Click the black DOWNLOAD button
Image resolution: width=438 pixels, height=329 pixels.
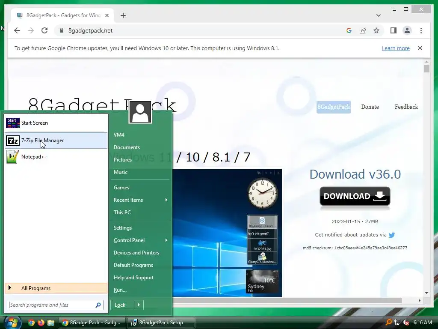[x=355, y=196]
